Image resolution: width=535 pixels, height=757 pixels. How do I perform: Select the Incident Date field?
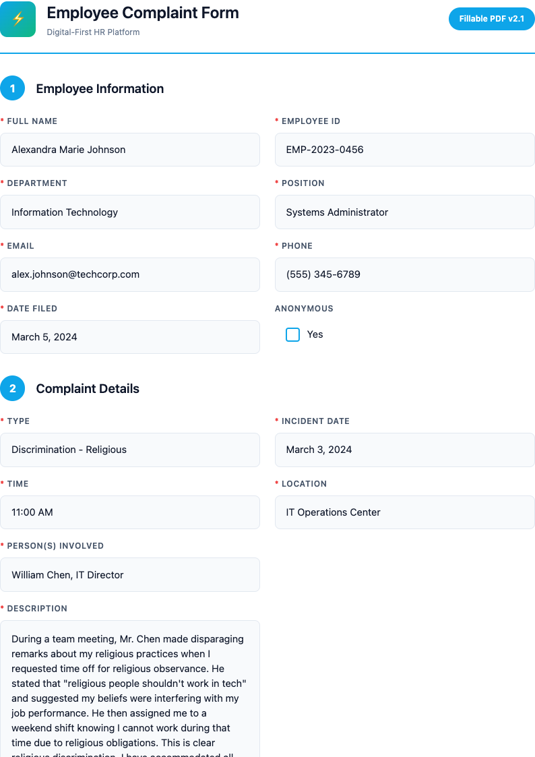click(x=404, y=450)
